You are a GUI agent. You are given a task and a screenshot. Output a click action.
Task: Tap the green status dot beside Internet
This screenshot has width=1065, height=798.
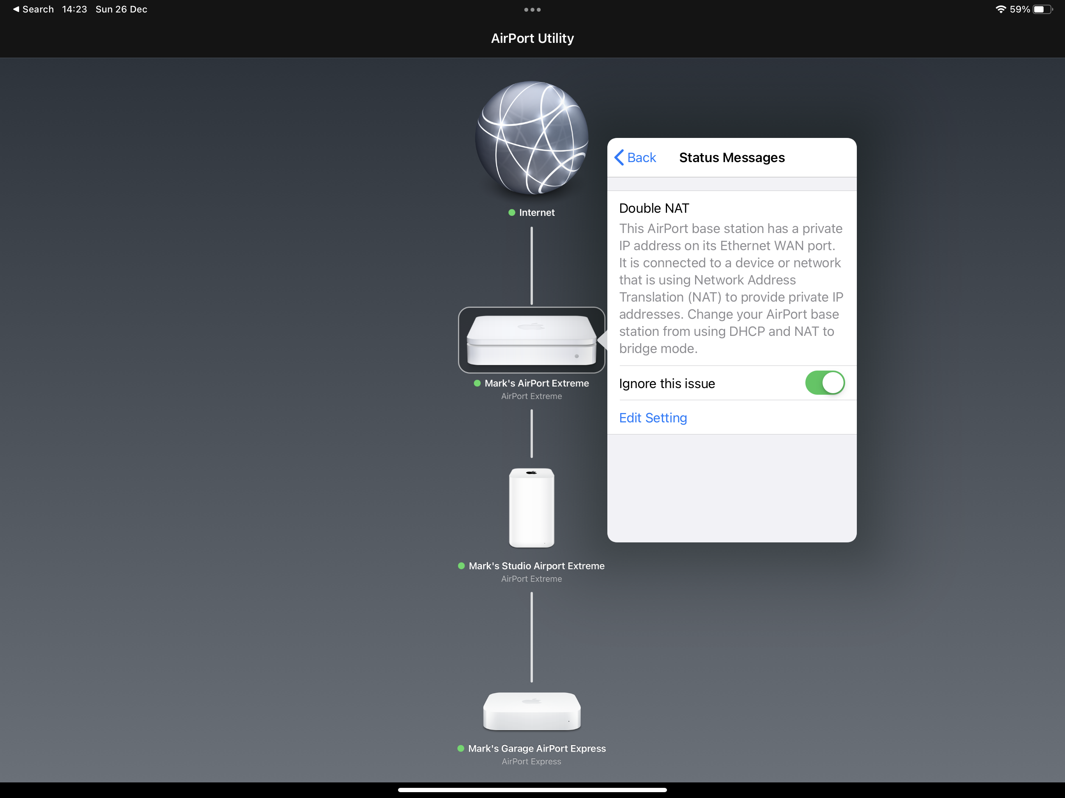click(x=512, y=213)
